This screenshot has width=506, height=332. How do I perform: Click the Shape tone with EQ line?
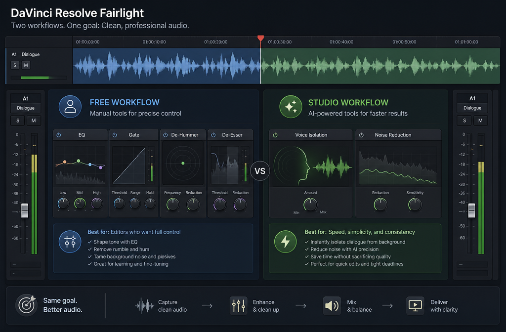[113, 242]
